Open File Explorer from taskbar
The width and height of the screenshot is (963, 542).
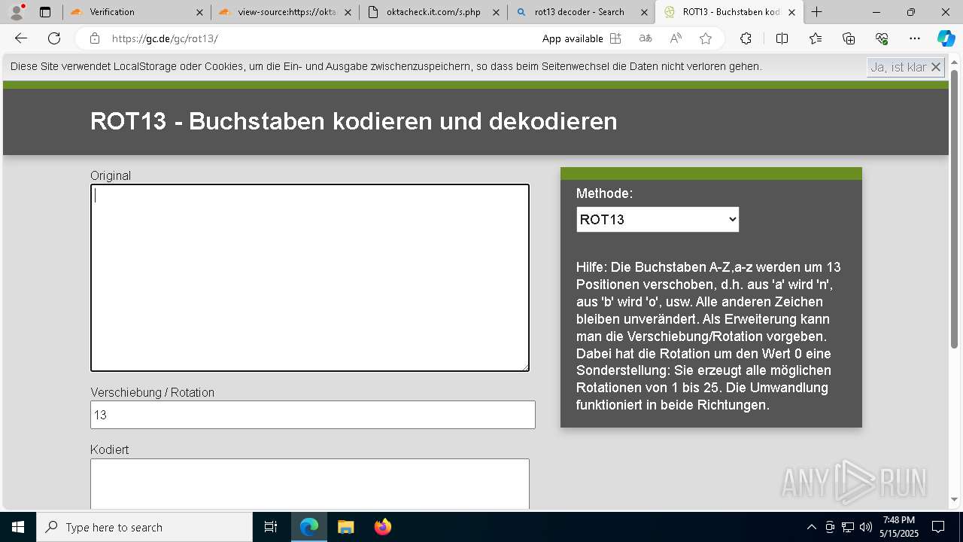345,527
